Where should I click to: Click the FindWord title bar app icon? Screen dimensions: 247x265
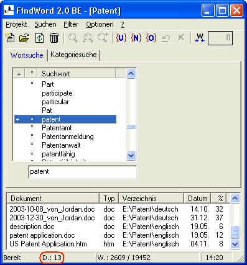click(9, 10)
